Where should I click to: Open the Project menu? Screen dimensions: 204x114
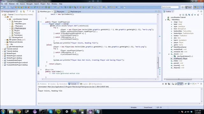[x=43, y=4]
